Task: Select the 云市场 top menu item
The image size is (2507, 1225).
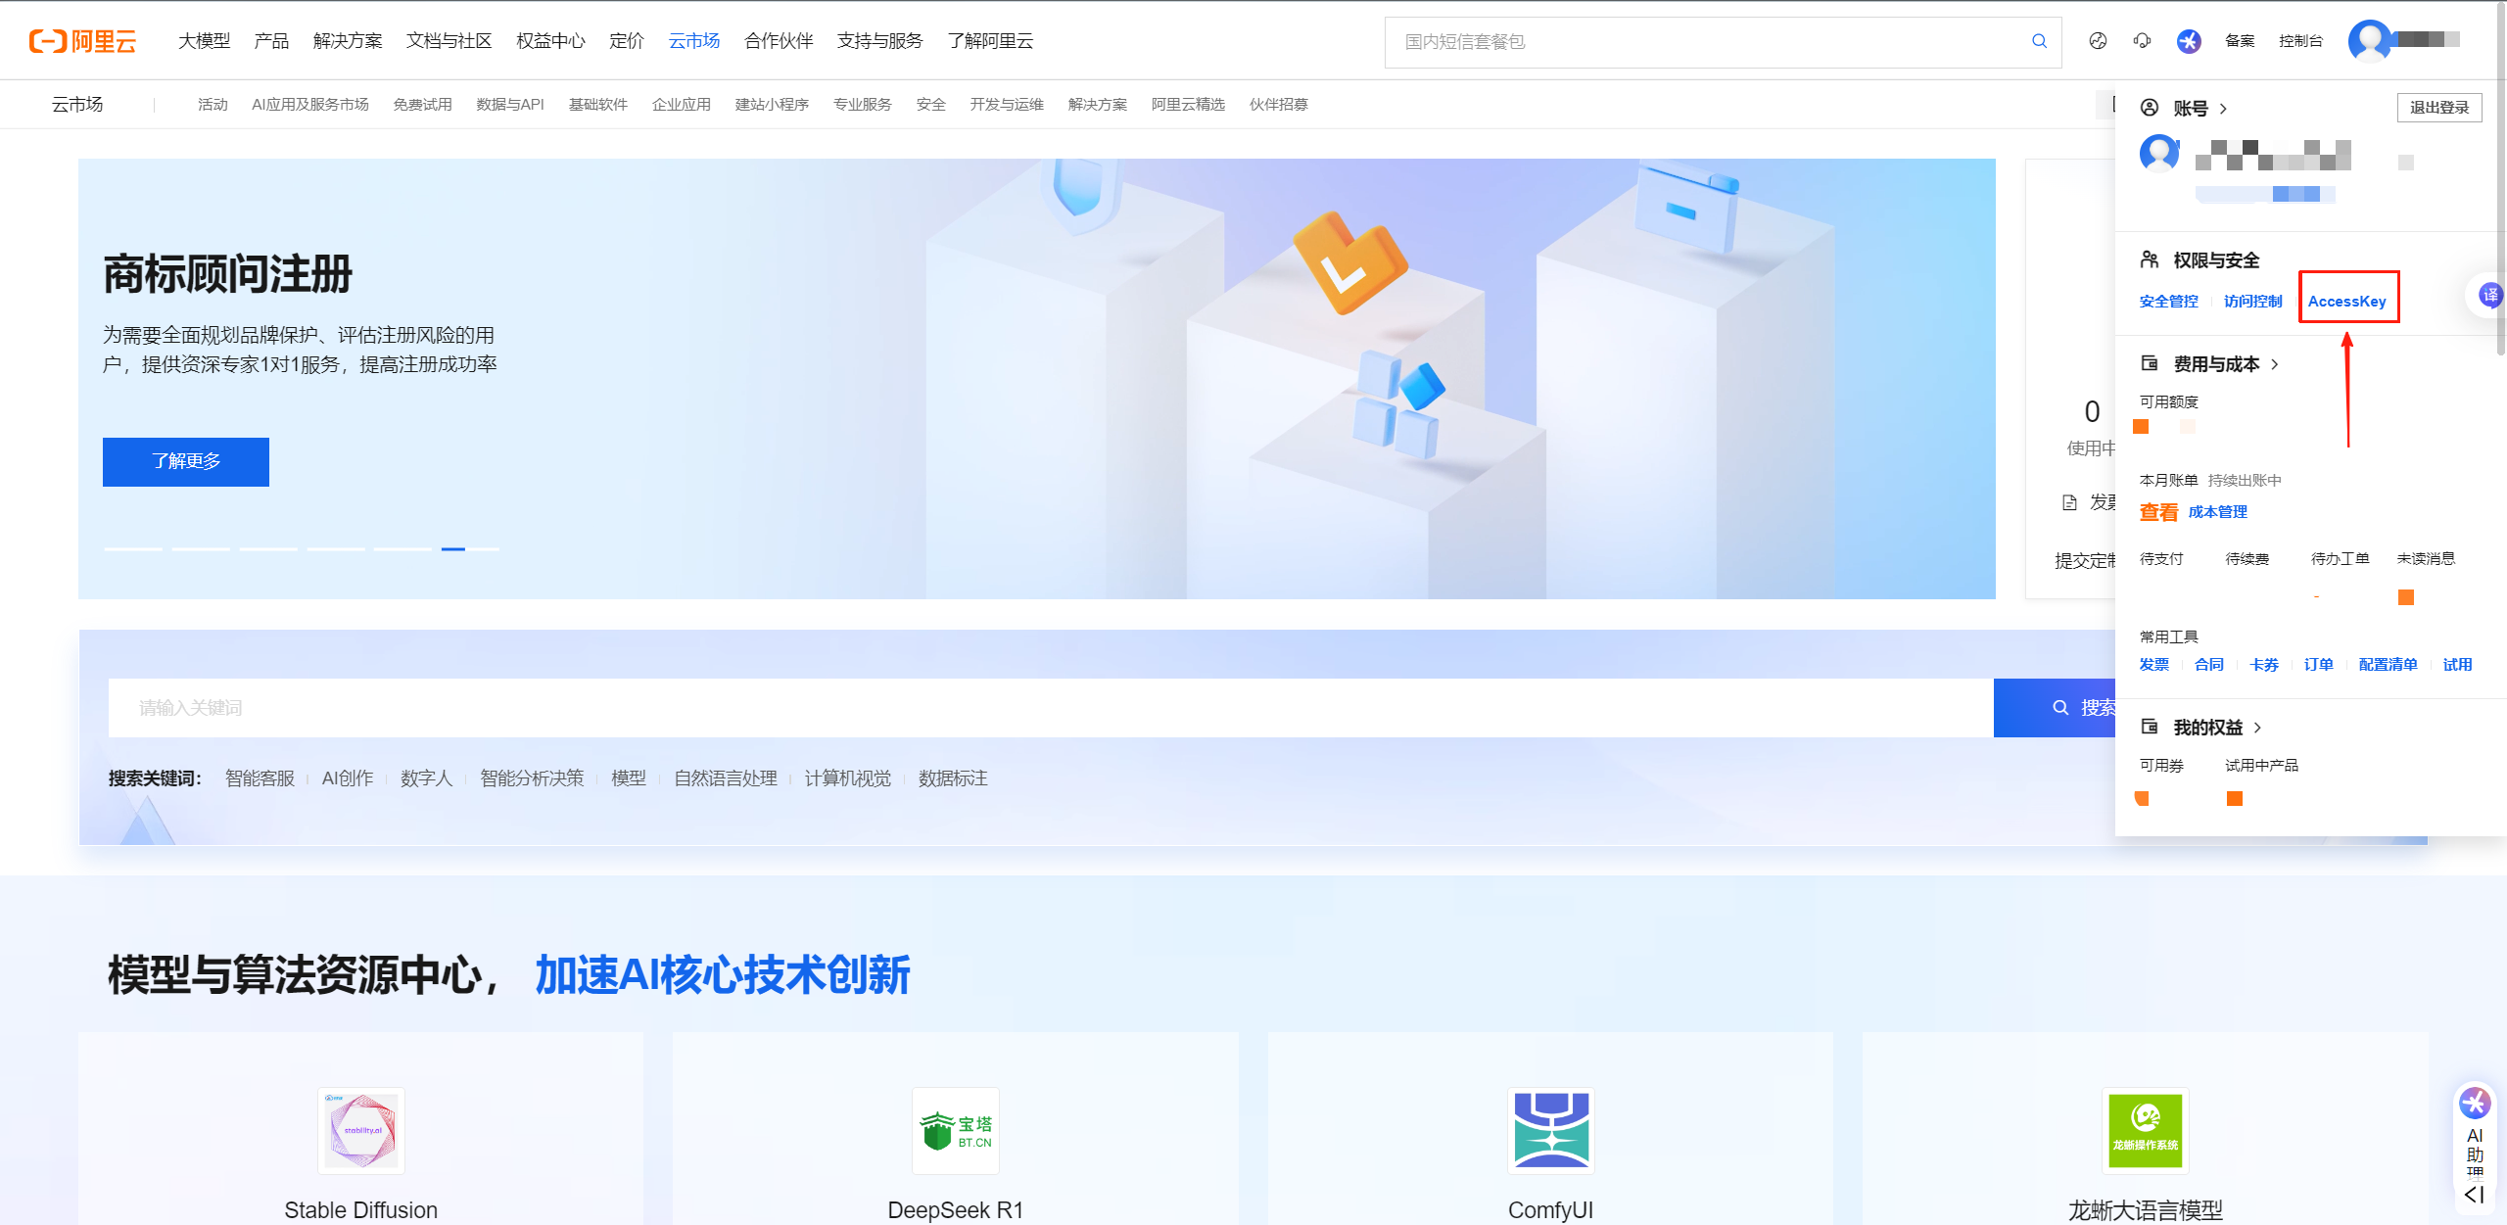Action: tap(694, 41)
